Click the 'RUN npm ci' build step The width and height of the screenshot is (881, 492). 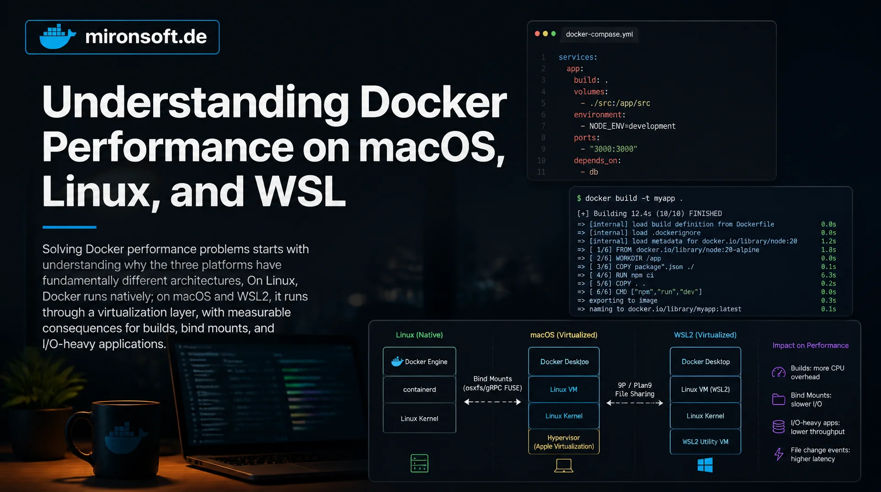(x=635, y=275)
